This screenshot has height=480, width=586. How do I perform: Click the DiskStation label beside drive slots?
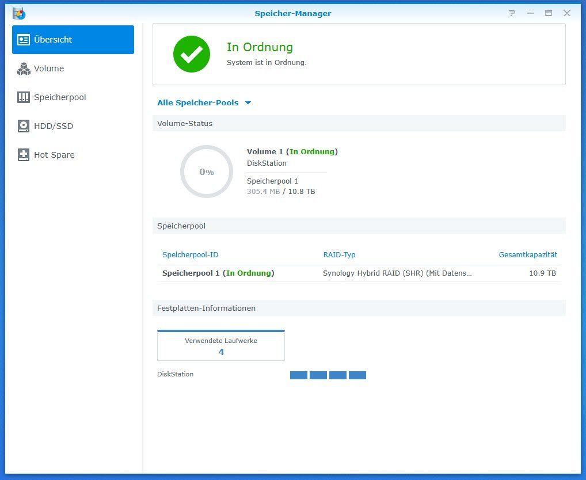175,374
